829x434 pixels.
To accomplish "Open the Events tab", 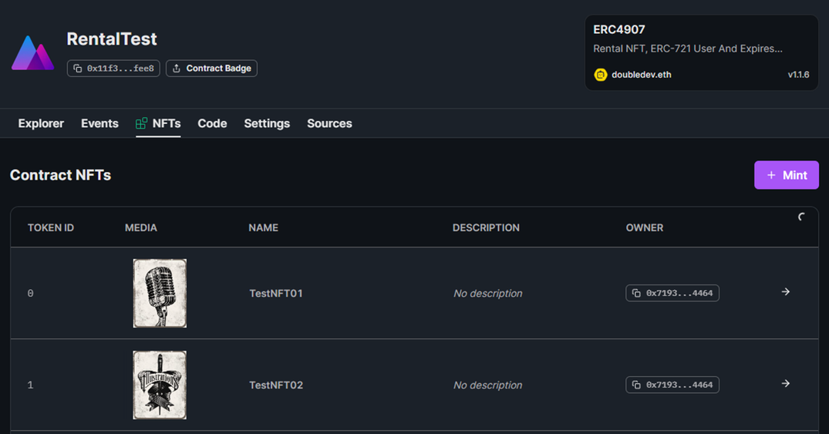I will pyautogui.click(x=99, y=123).
